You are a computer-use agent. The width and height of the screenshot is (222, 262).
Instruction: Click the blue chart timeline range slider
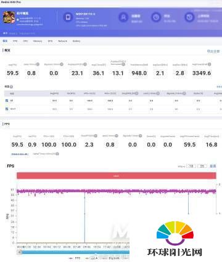[x=73, y=252]
